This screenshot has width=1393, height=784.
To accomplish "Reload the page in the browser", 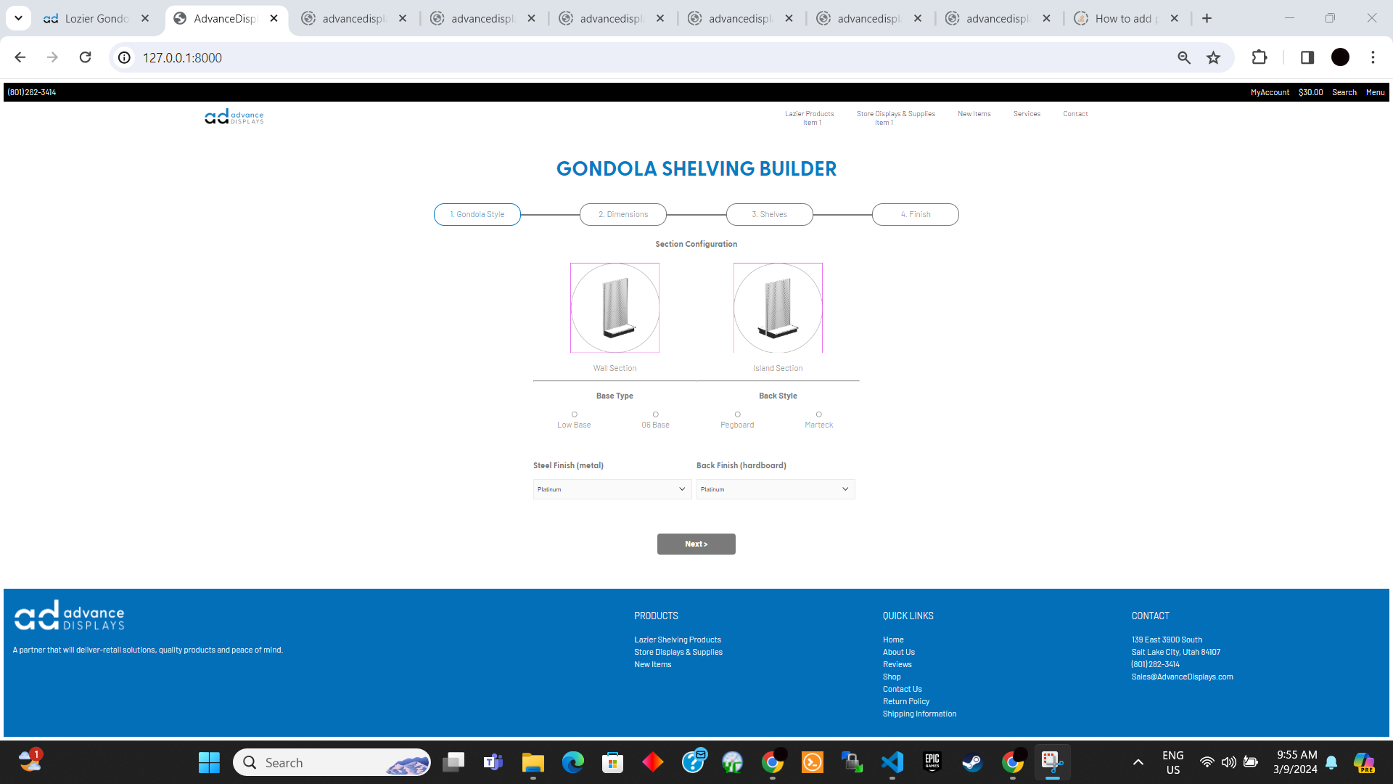I will pyautogui.click(x=85, y=57).
